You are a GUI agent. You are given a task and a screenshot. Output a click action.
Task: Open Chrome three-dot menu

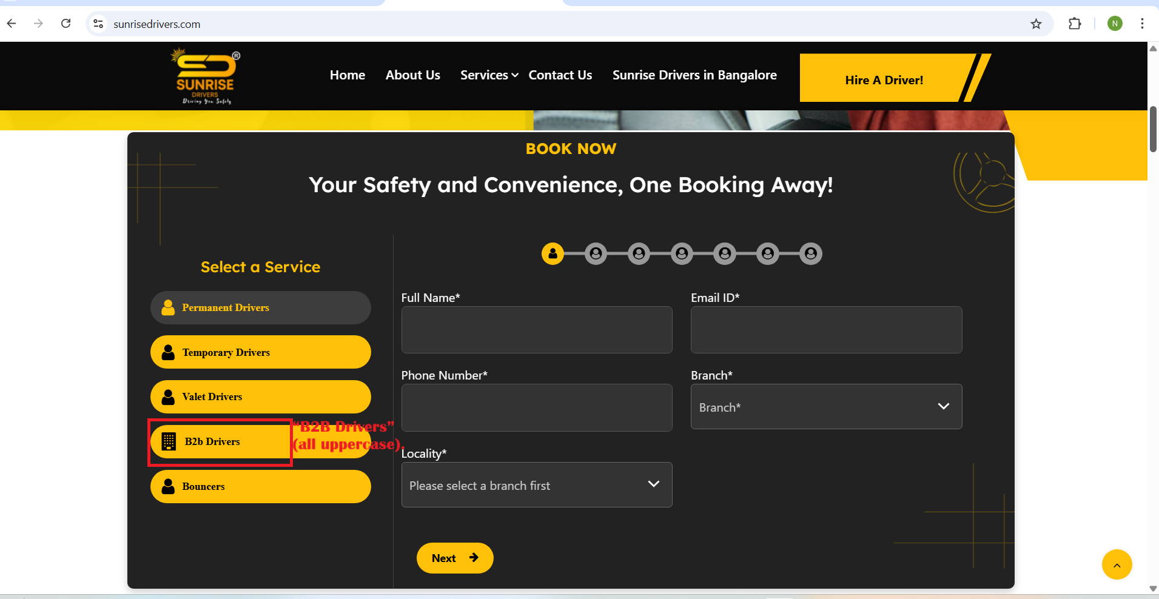pos(1142,24)
